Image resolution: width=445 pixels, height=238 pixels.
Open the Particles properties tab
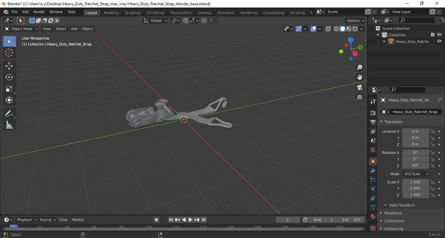pos(373,180)
